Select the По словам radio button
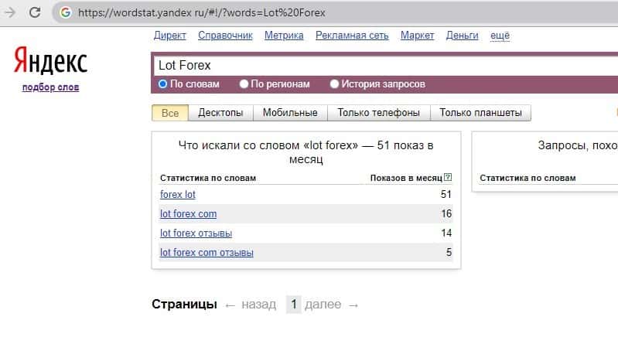618x344 pixels. [x=162, y=84]
